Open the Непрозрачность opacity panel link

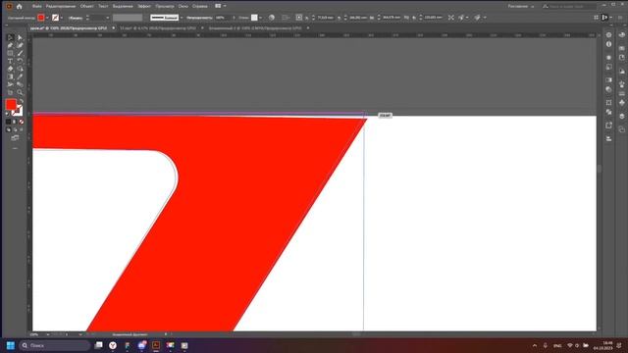tap(199, 18)
